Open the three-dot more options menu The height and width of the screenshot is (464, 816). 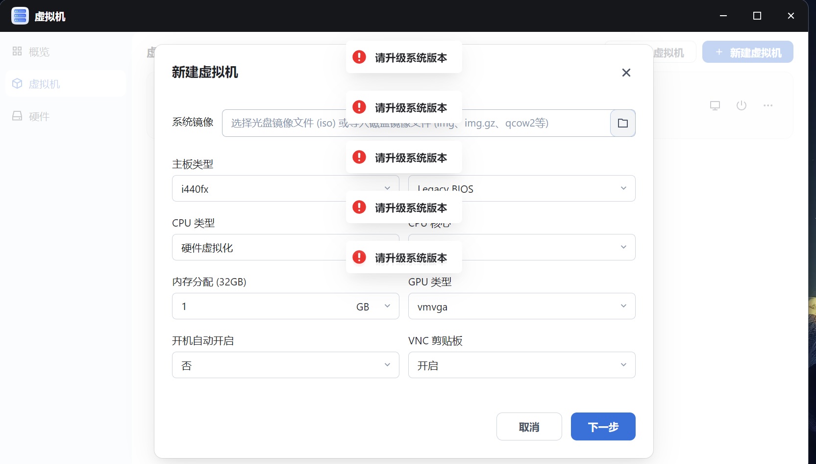[767, 105]
